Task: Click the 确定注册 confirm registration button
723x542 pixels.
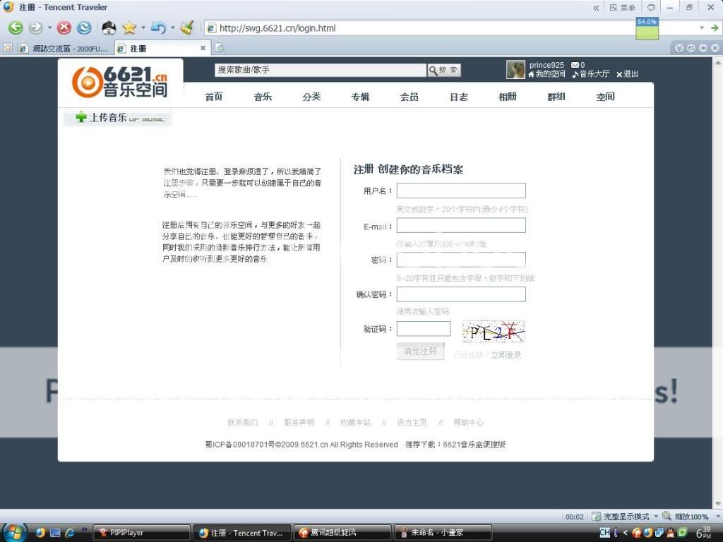Action: 420,351
